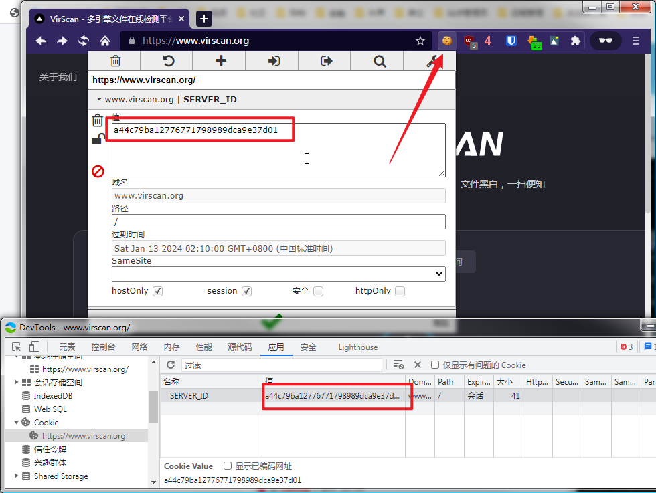Open the extensions puzzle piece menu
Viewport: 656px width, 493px height.
pos(576,41)
